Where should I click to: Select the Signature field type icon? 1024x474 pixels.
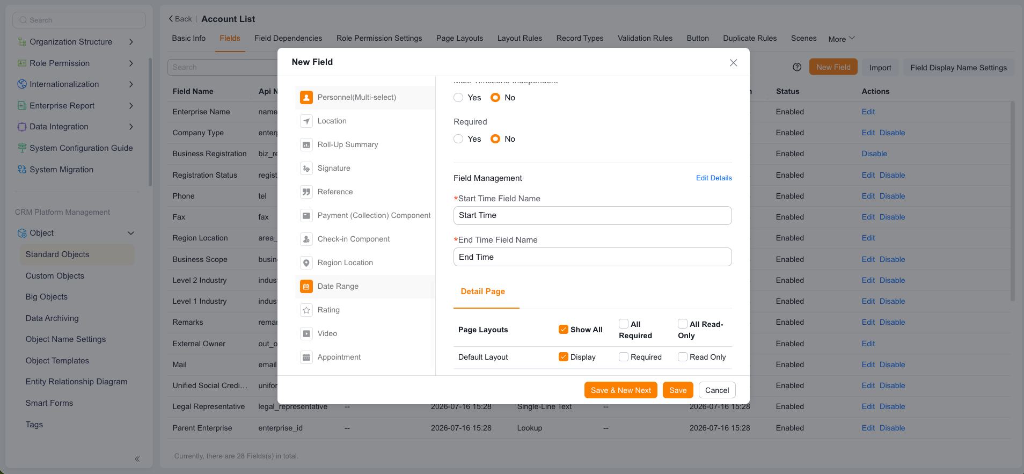pyautogui.click(x=306, y=169)
